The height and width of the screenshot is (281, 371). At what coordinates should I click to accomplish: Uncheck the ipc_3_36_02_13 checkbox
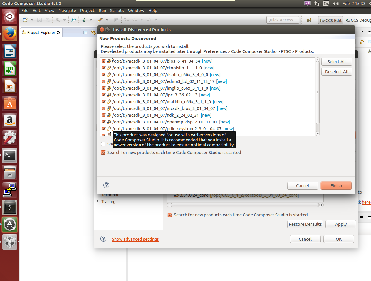[x=104, y=95]
